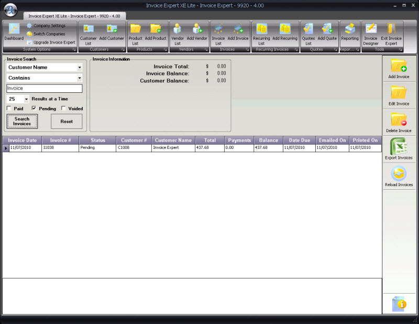
Task: Reload Invoices from sidebar
Action: coord(399,176)
